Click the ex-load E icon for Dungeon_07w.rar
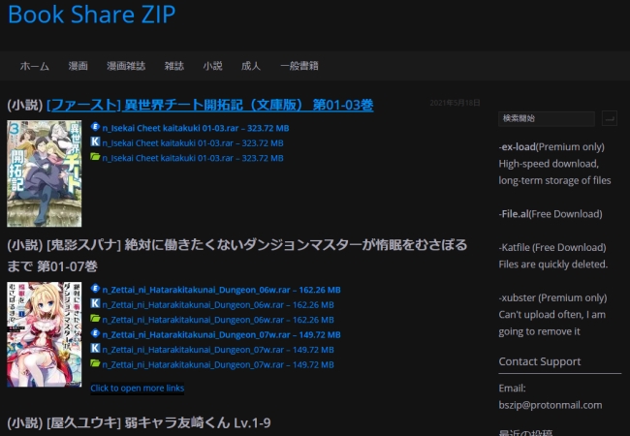This screenshot has width=630, height=436. point(95,333)
